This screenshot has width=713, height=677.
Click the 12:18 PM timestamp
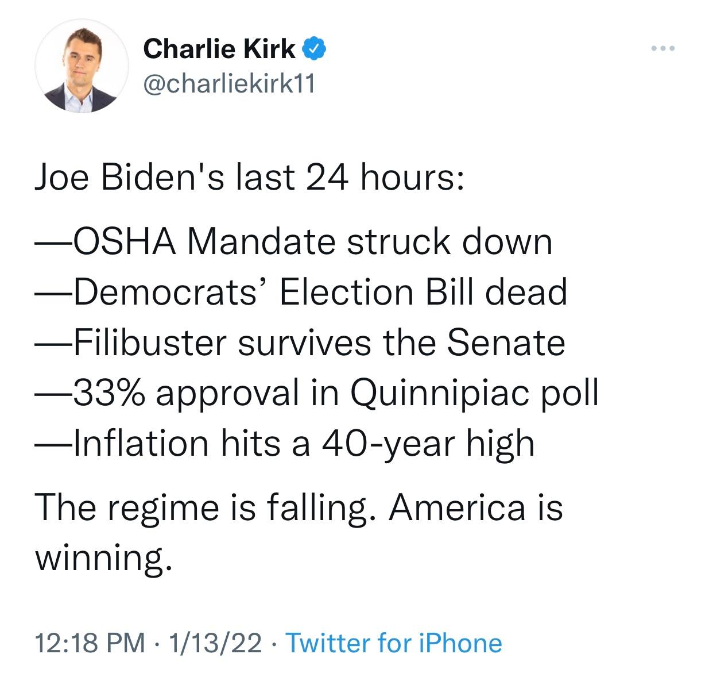90,643
